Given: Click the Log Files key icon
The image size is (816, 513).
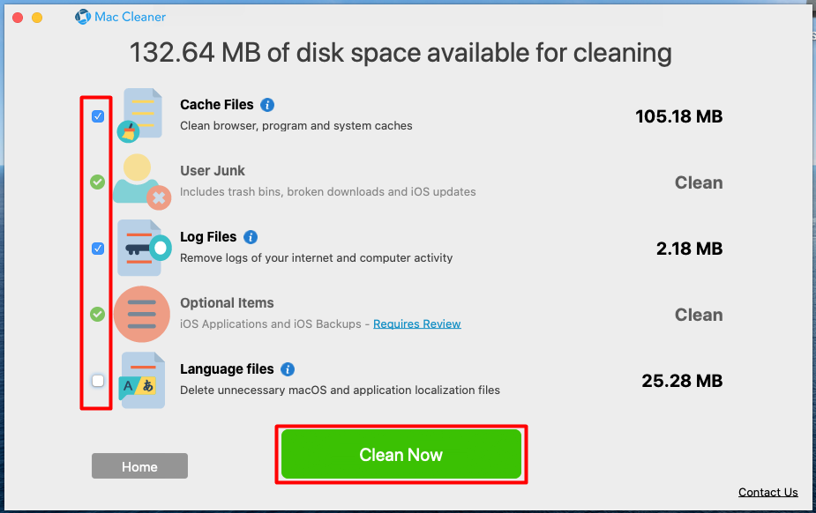Looking at the screenshot, I should [x=144, y=248].
